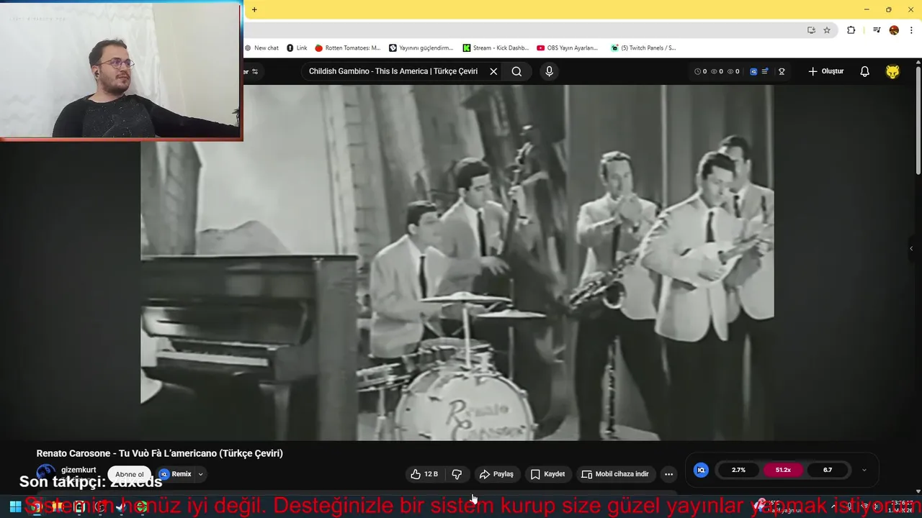Start voice search with the microphone
Viewport: 922px width, 518px height.
(549, 71)
